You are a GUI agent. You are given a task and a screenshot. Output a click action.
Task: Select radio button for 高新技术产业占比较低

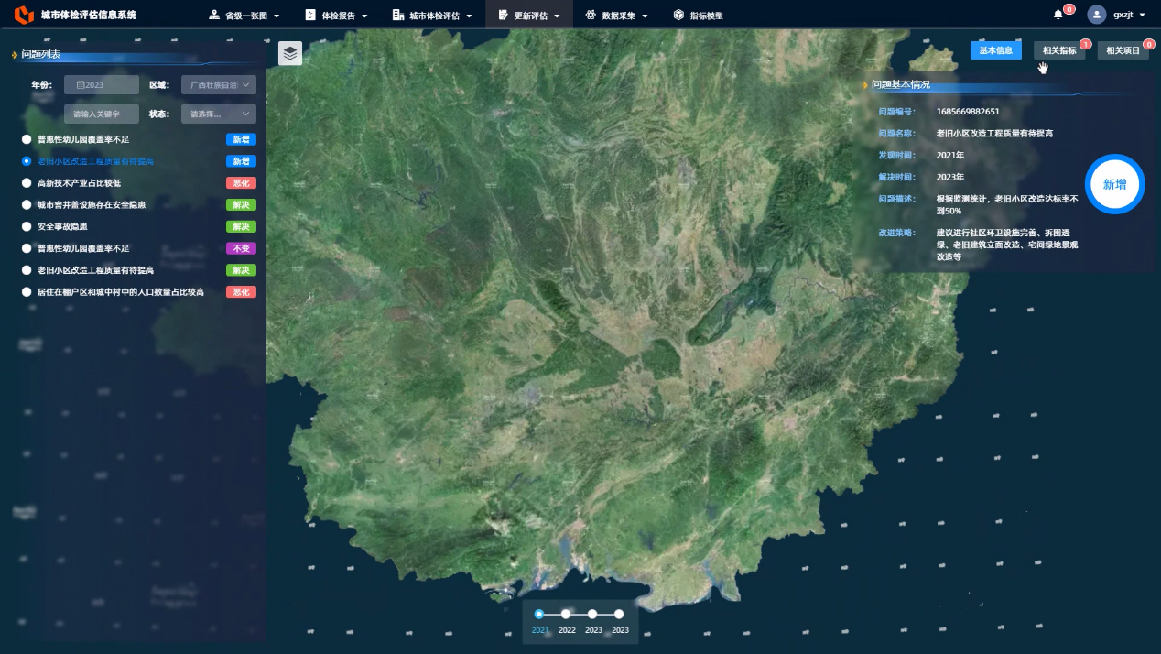click(x=27, y=183)
